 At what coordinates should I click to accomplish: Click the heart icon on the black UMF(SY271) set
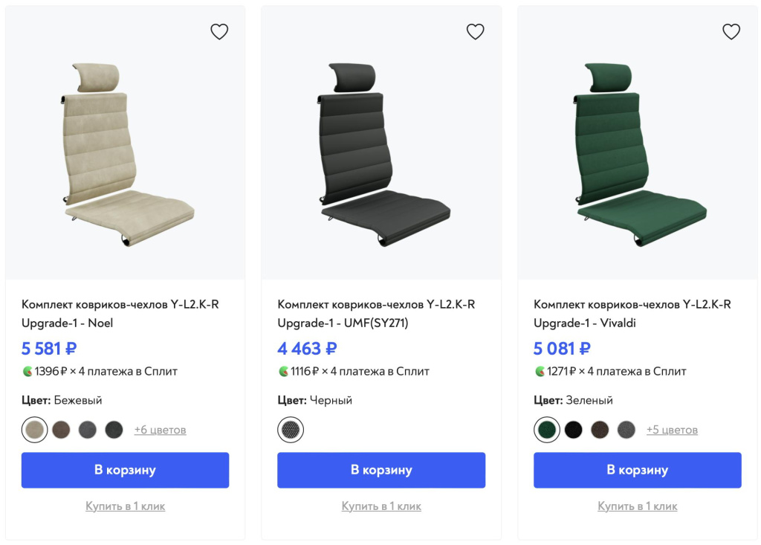[475, 31]
